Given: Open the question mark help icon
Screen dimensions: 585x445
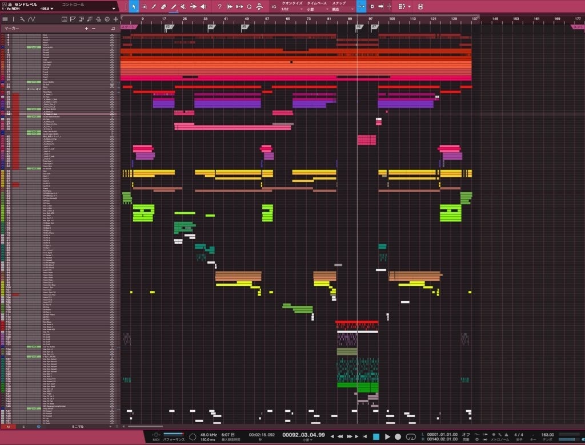Looking at the screenshot, I should pos(219,6).
